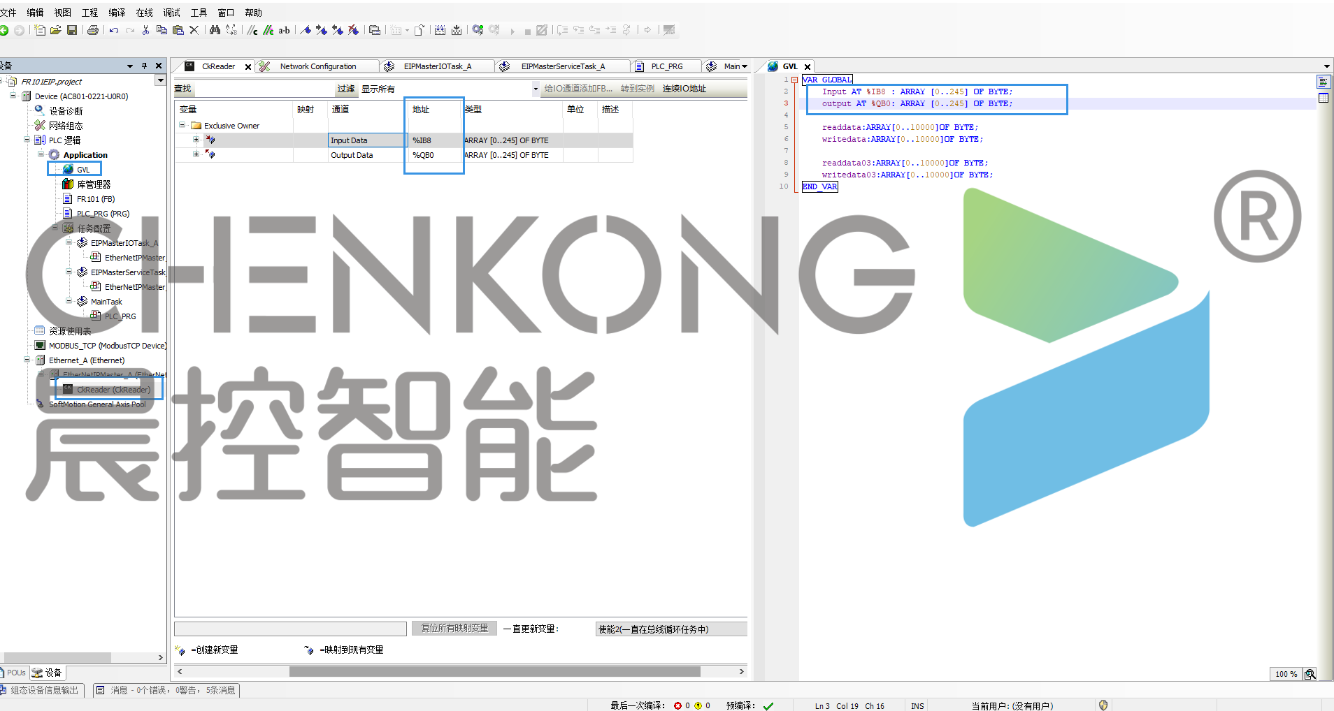This screenshot has width=1334, height=711.
Task: Collapse the MainTask tree node
Action: coord(69,301)
